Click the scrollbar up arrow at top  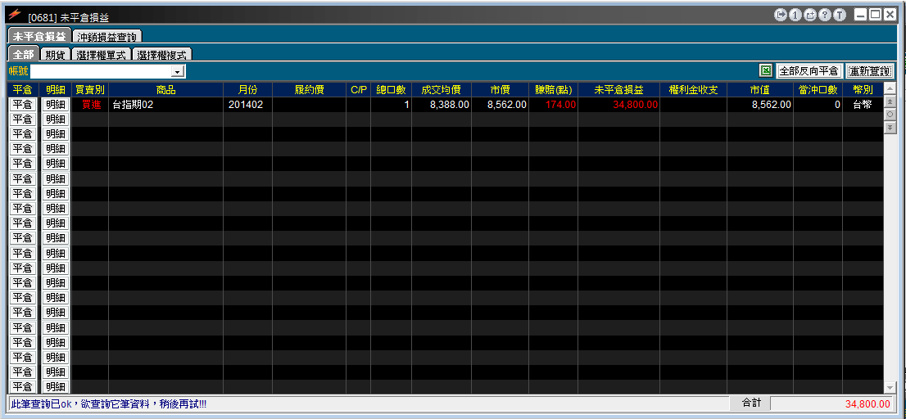(x=890, y=89)
